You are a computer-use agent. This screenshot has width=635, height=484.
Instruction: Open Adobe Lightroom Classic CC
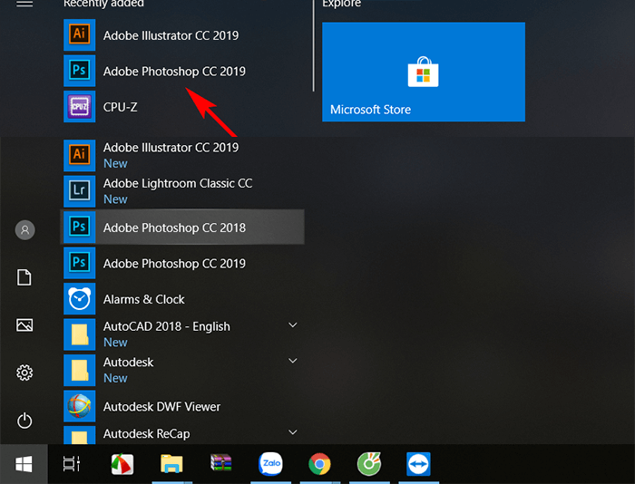click(177, 190)
